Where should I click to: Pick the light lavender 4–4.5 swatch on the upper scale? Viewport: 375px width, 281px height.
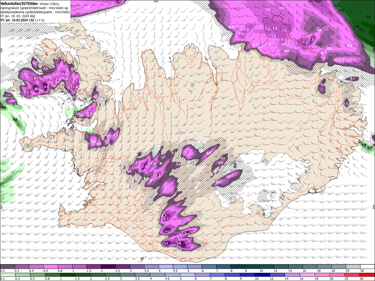(x=165, y=267)
